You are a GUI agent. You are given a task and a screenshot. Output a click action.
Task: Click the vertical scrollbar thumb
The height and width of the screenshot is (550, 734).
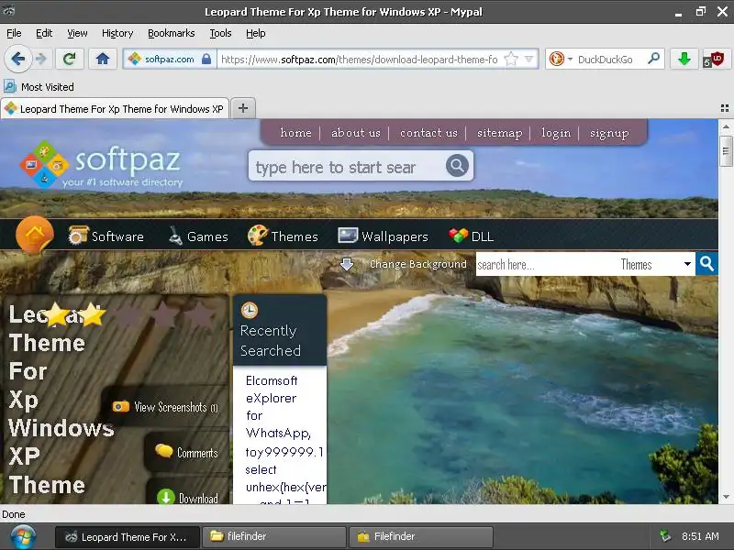(x=726, y=151)
